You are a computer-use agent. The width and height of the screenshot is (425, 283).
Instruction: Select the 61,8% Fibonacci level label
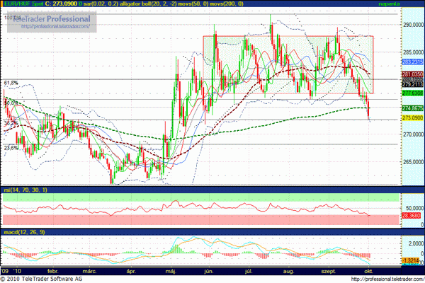(11, 83)
